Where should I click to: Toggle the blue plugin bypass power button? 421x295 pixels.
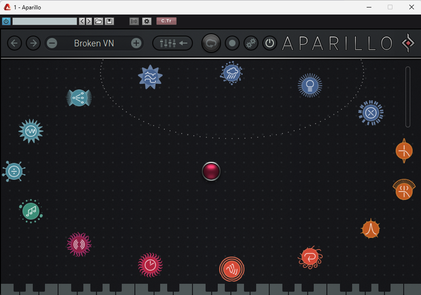6,21
